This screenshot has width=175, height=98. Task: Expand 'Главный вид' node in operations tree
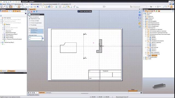pyautogui.click(x=1, y=42)
